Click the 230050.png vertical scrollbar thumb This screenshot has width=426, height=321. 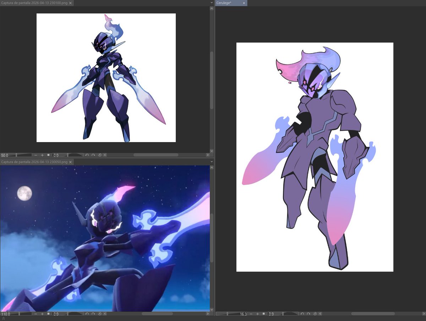[212, 238]
